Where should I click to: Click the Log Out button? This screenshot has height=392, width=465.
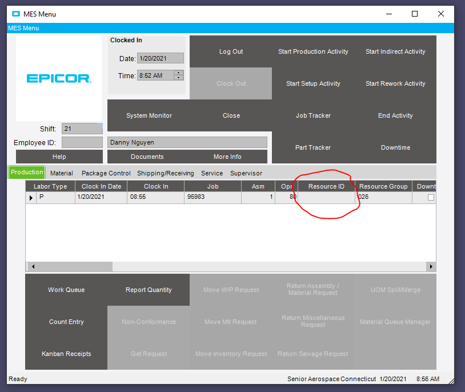pyautogui.click(x=231, y=51)
